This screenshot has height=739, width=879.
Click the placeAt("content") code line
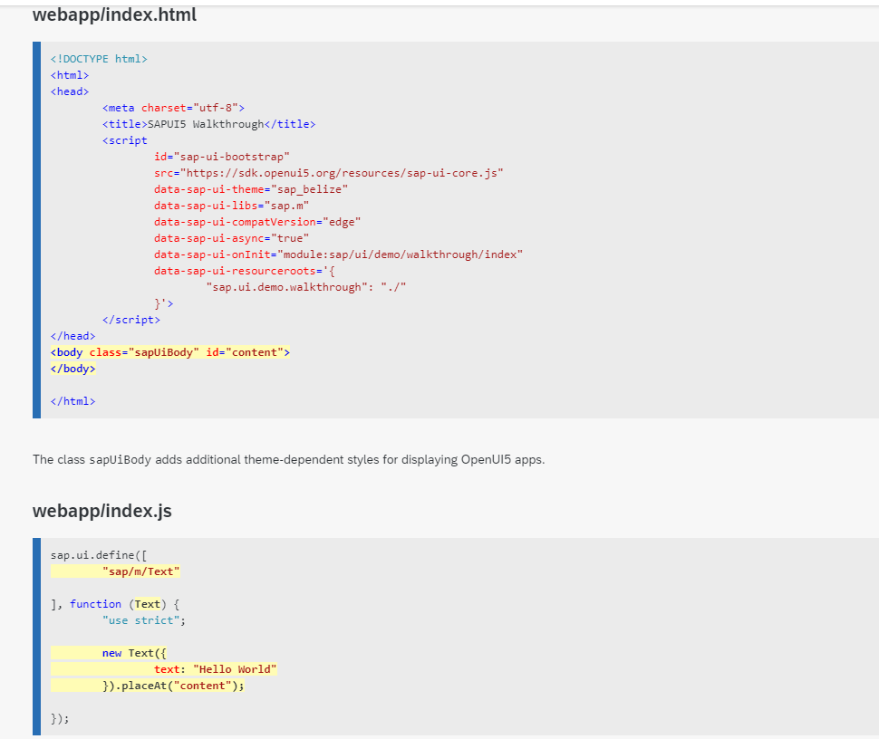(173, 686)
